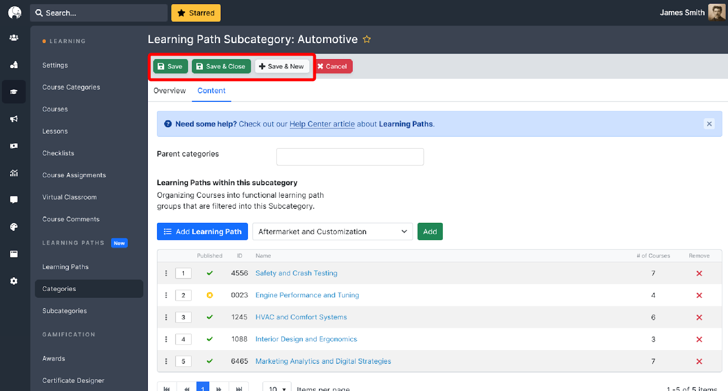
Task: Open row options menu for Marketing Analytics row
Action: point(166,361)
